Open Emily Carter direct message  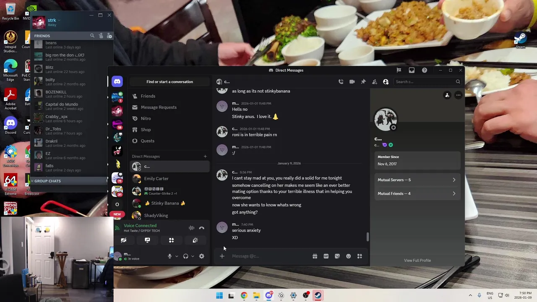click(169, 179)
